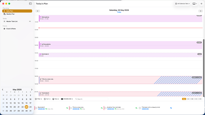Select priority D filter
This screenshot has height=115, width=205.
tap(200, 99)
